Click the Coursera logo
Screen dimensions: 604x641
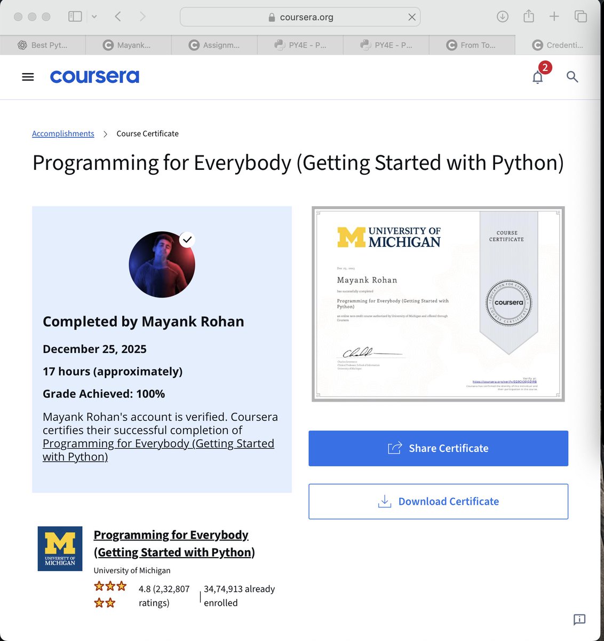click(94, 77)
